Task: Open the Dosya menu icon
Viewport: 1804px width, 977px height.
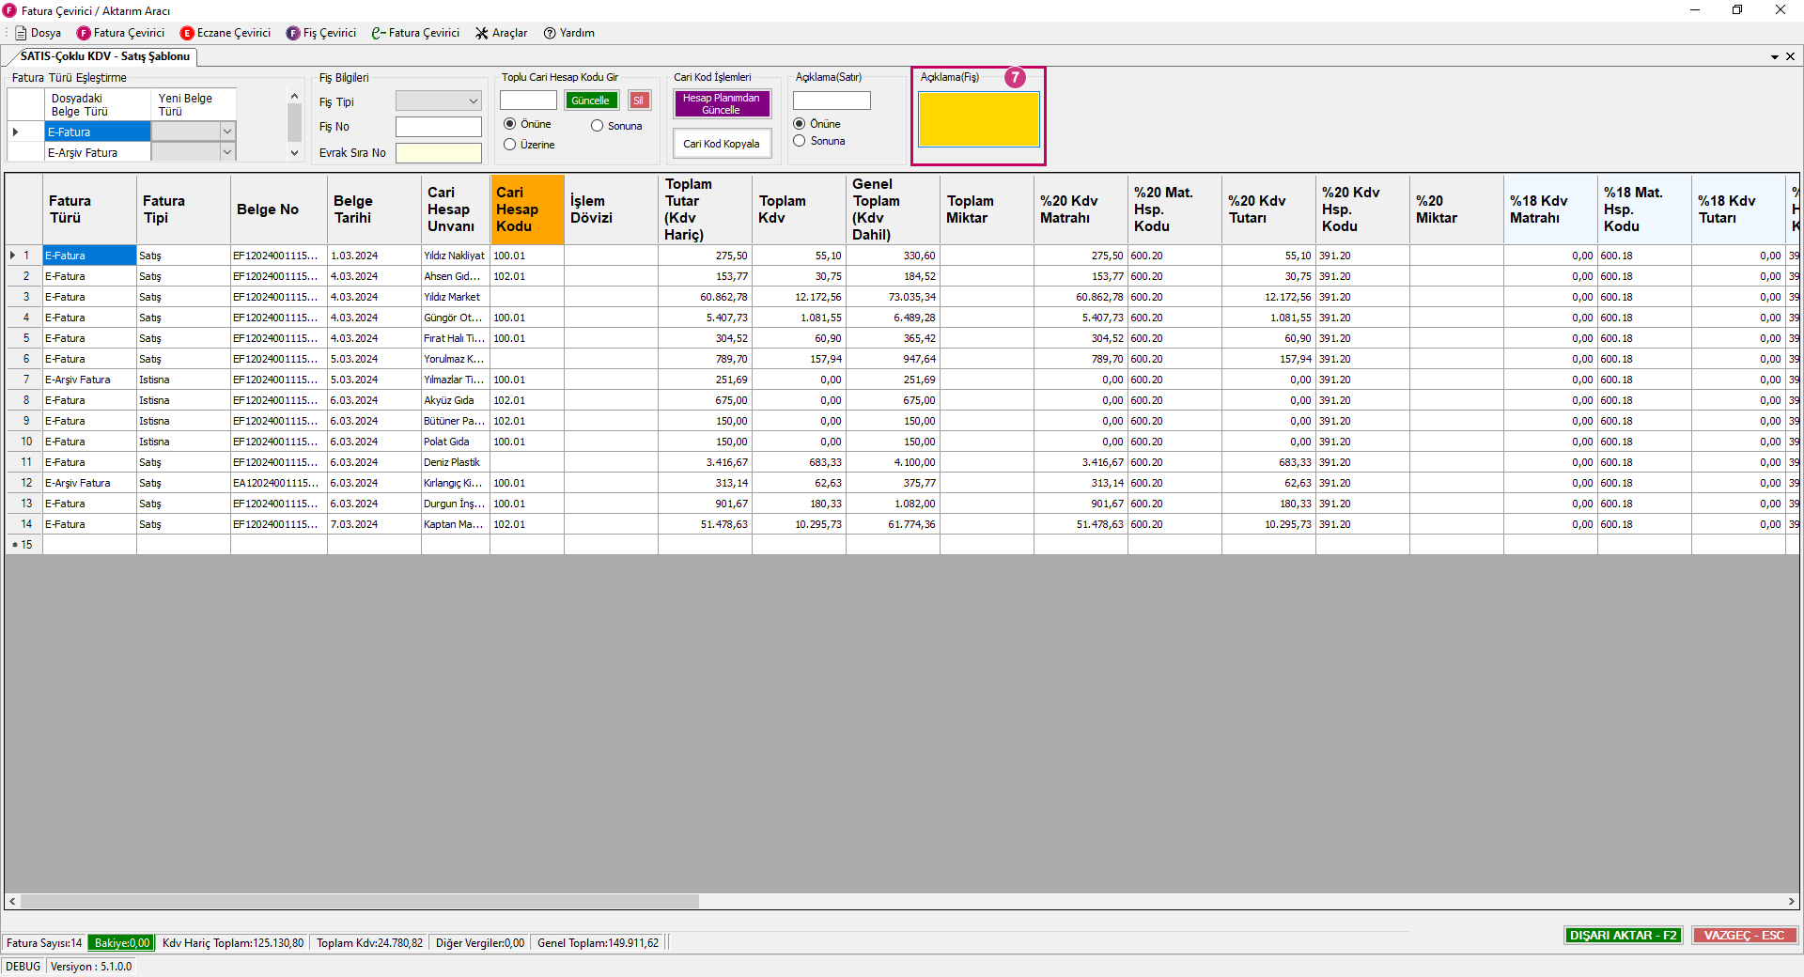Action: (x=21, y=33)
